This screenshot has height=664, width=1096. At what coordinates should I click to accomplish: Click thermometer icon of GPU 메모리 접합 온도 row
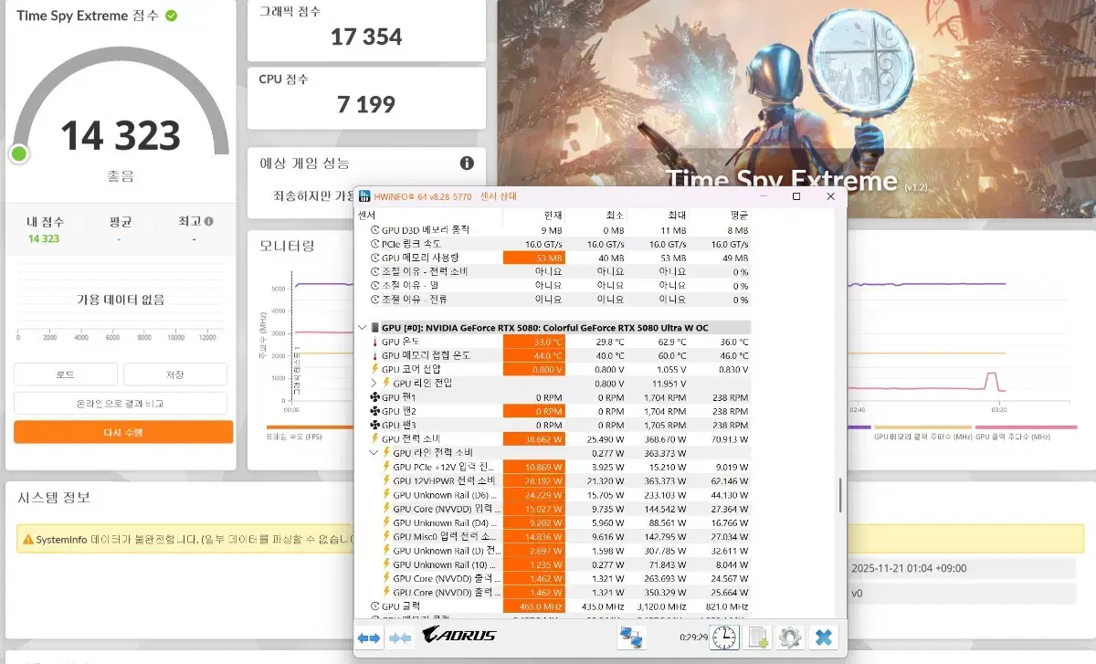pos(374,355)
